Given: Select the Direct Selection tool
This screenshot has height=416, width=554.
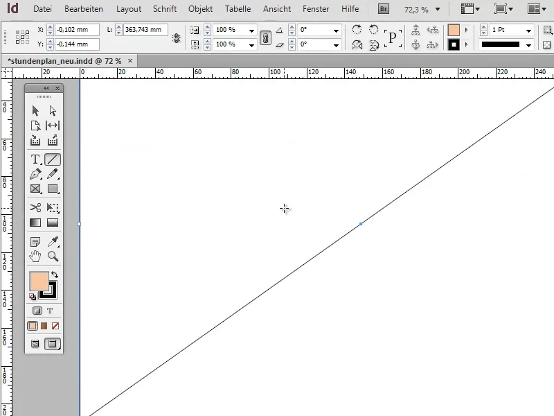Looking at the screenshot, I should click(53, 110).
